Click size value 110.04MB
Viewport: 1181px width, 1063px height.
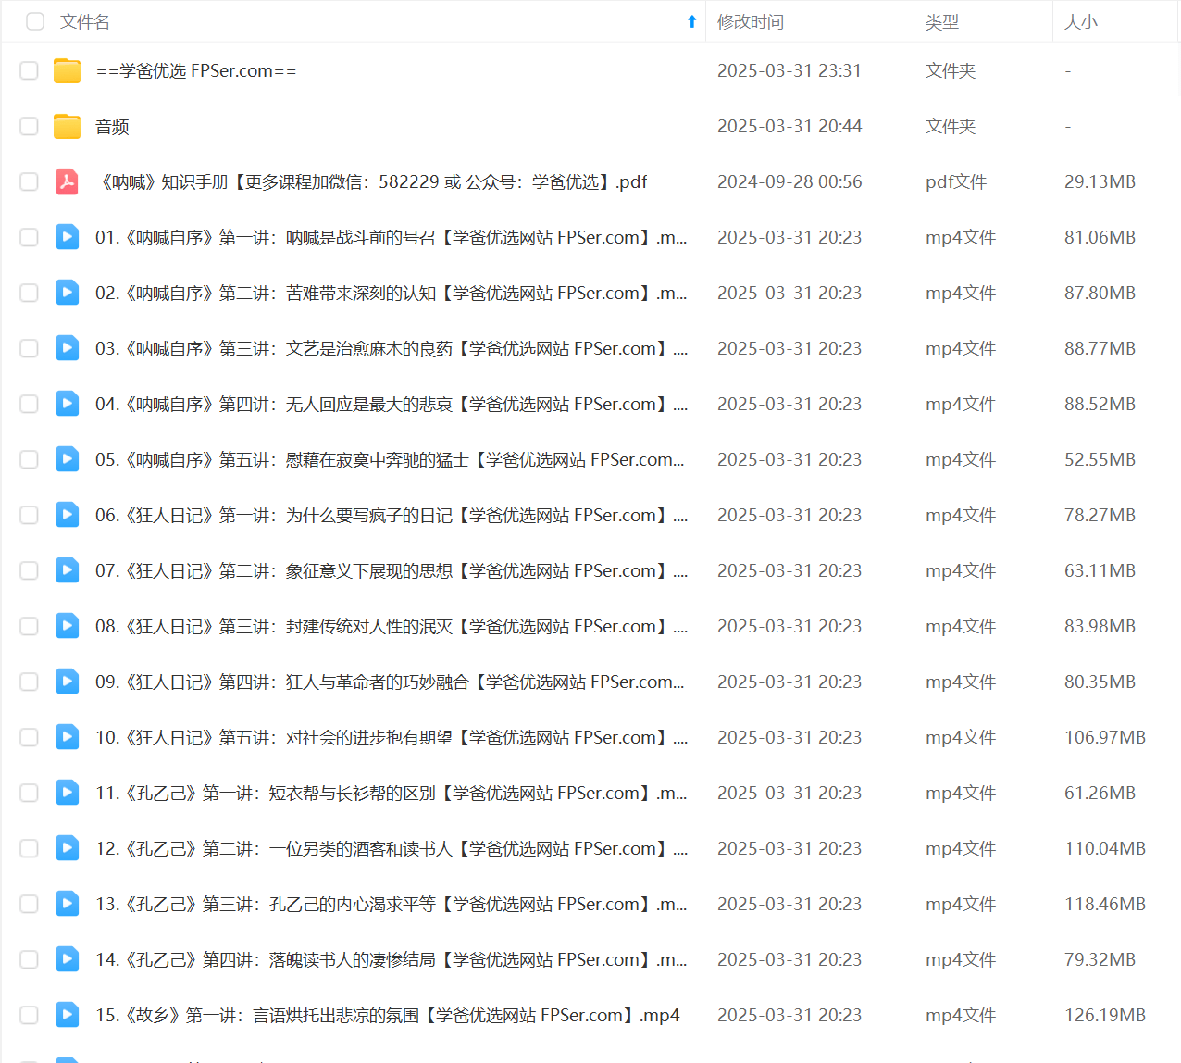coord(1105,848)
